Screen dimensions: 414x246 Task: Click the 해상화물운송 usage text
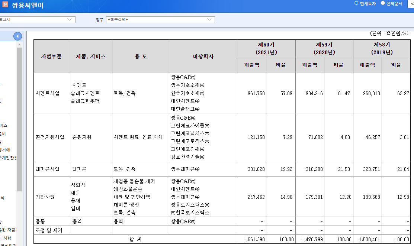coord(128,189)
